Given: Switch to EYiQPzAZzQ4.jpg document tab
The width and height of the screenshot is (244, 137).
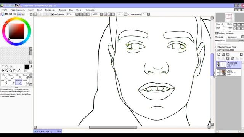Looking at the screenshot, I should coord(47,131).
